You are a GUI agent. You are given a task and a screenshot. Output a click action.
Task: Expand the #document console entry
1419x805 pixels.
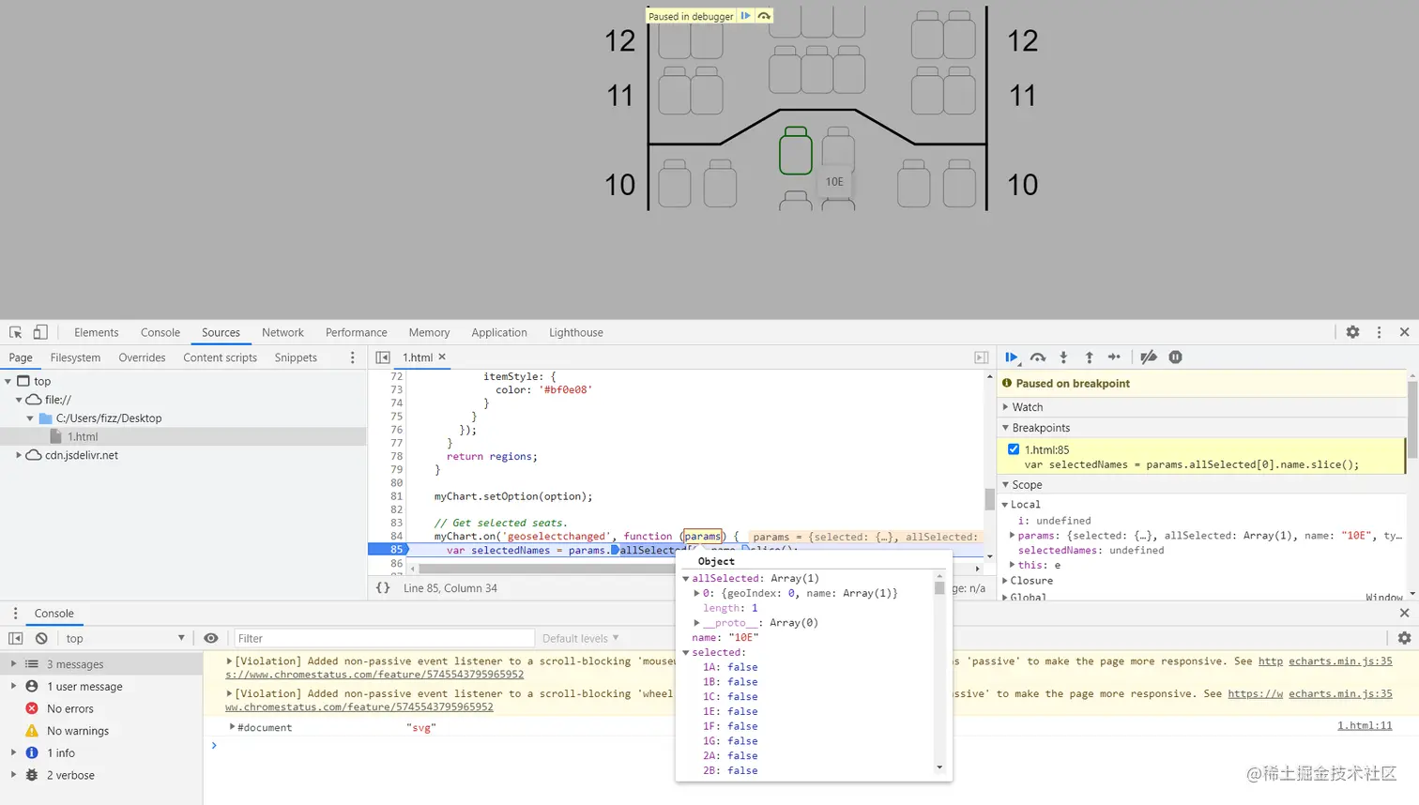pos(231,727)
